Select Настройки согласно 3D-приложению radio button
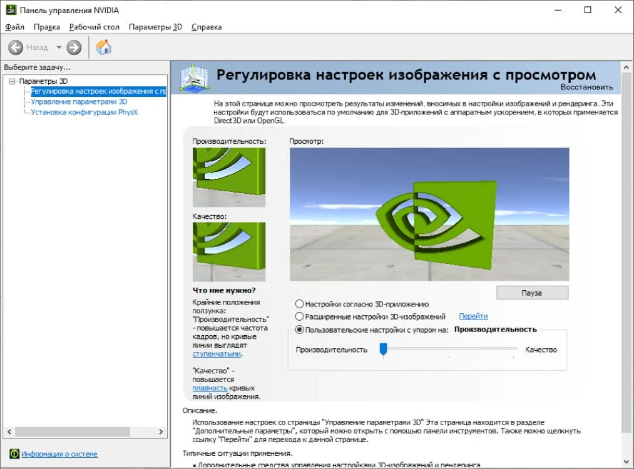This screenshot has width=634, height=469. (x=299, y=304)
